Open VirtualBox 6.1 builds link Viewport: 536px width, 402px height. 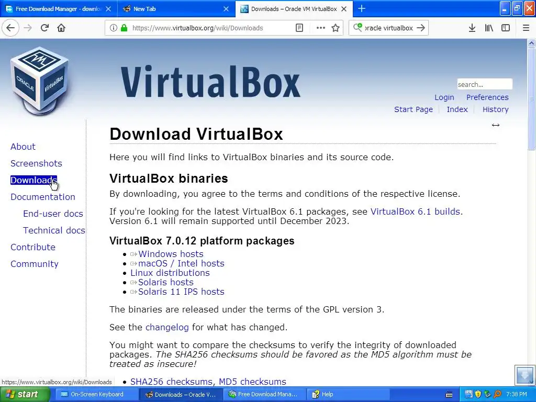point(415,211)
